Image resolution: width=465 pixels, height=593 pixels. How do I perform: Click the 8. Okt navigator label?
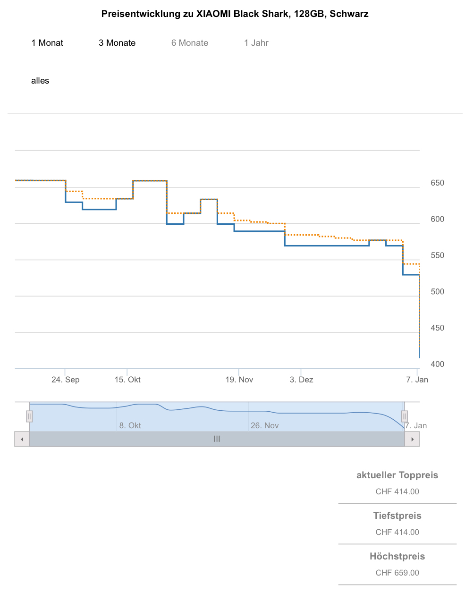(130, 425)
